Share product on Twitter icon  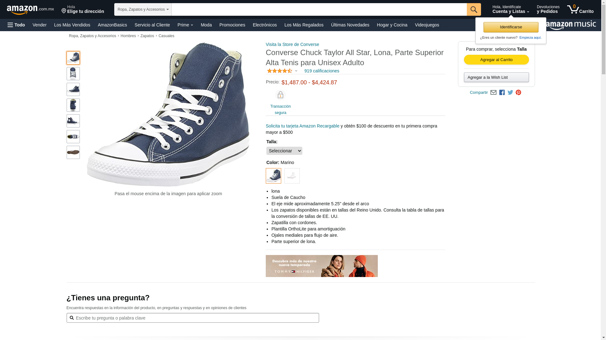pos(510,93)
